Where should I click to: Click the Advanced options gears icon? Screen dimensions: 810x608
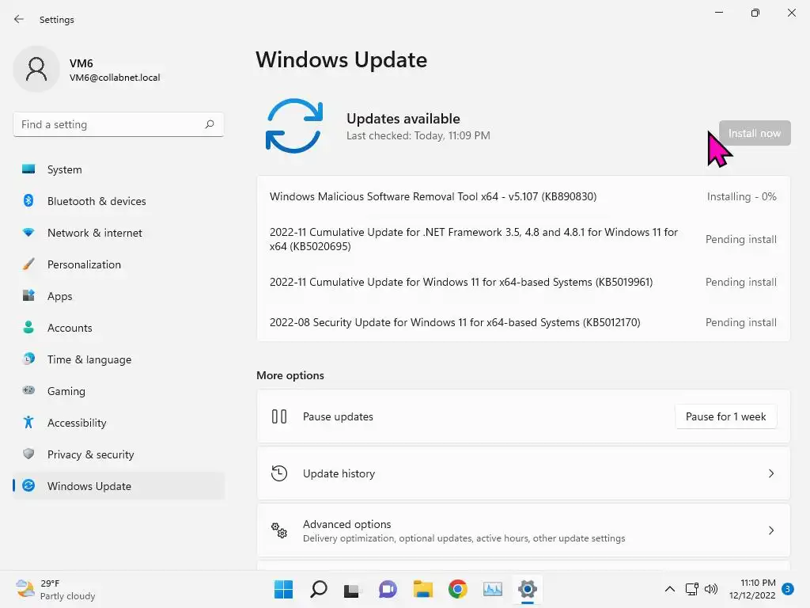[279, 530]
